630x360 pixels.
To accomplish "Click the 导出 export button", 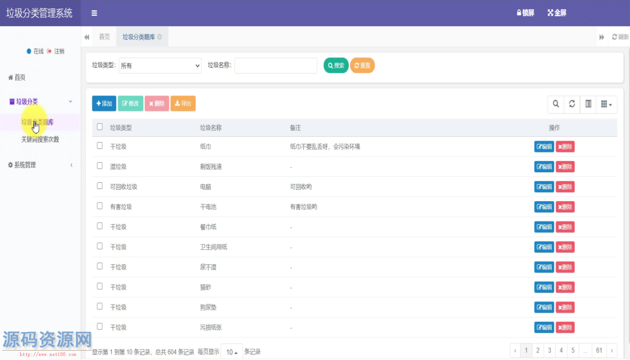I will 183,103.
